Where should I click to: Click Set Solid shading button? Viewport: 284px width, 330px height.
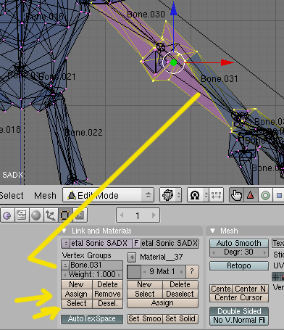pos(180,319)
